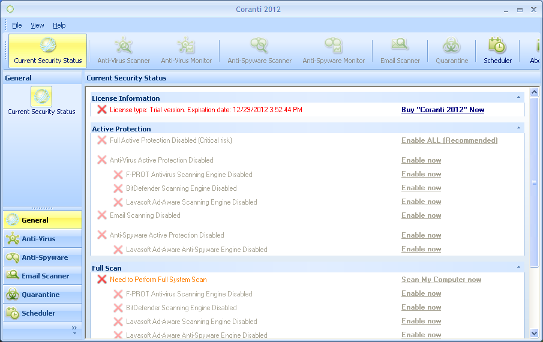Enable Lavasoft Anti-Spyware Engine under Active Protection
This screenshot has width=543, height=342.
tap(421, 249)
